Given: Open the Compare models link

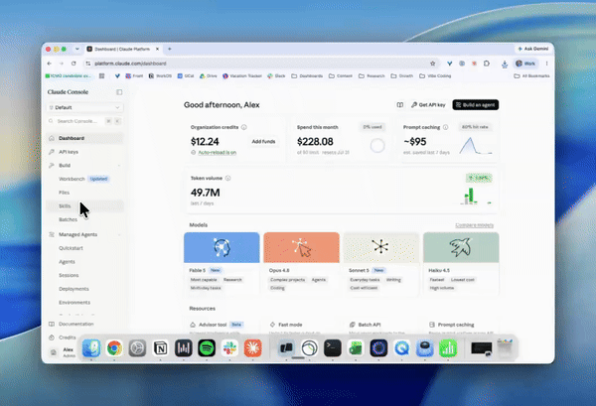Looking at the screenshot, I should (475, 225).
